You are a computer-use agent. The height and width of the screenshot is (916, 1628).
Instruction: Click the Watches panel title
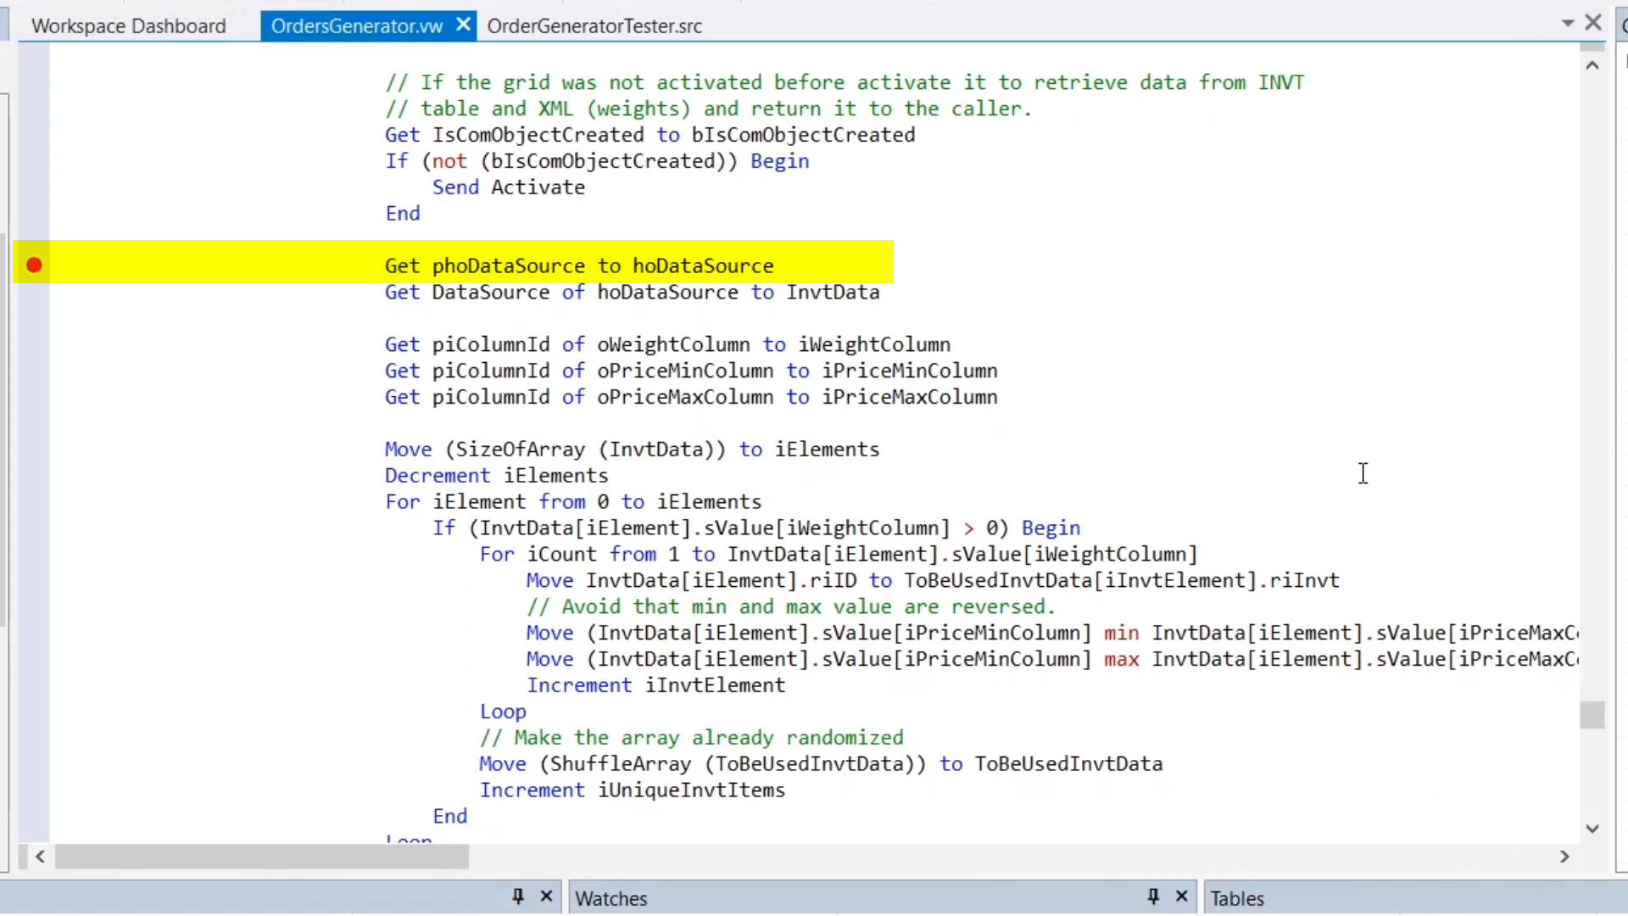610,898
